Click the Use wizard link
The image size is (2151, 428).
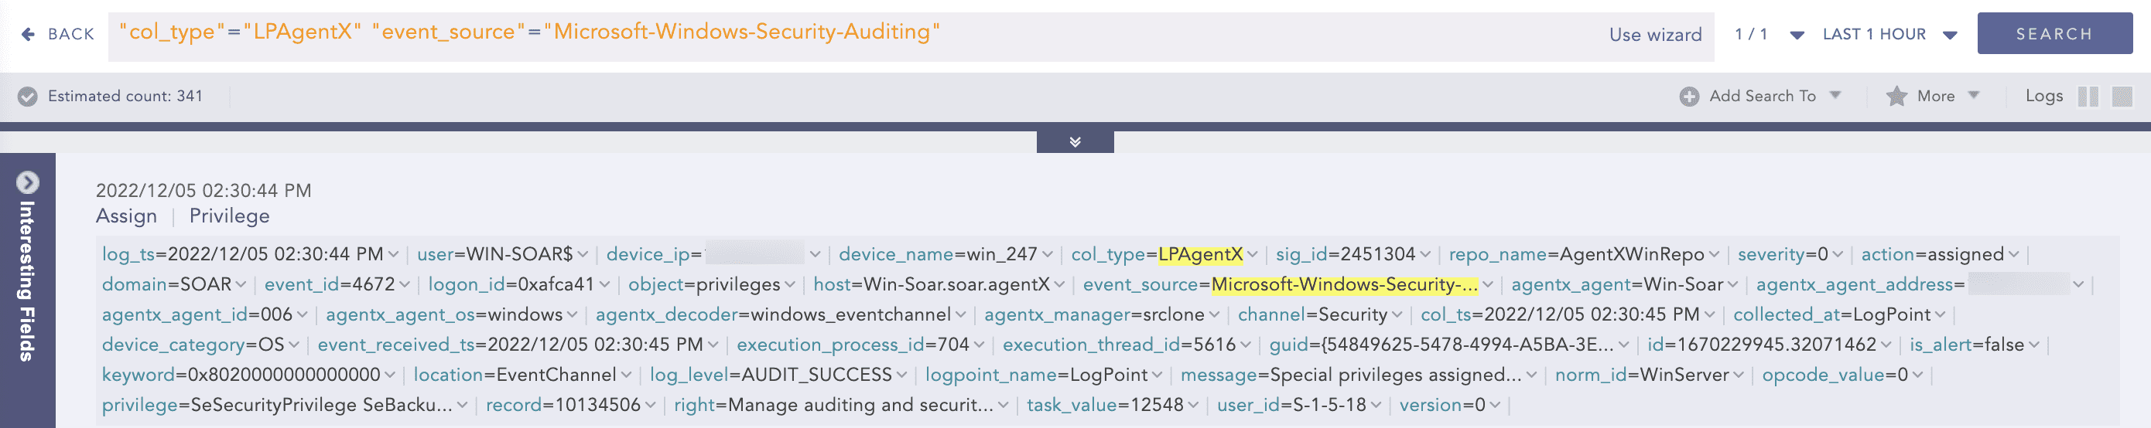1655,35
